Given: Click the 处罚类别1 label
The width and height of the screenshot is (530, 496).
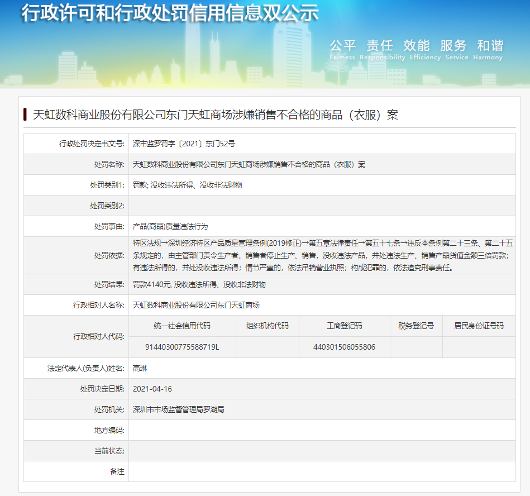Looking at the screenshot, I should coord(107,185).
